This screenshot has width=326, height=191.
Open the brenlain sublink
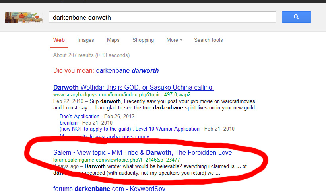point(68,123)
